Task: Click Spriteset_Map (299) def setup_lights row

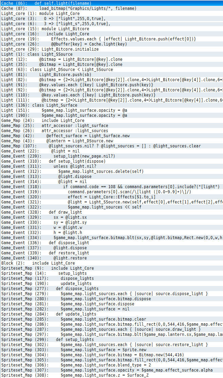Action: [111, 339]
